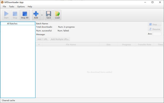Sort by the Progress column header

click(x=127, y=45)
